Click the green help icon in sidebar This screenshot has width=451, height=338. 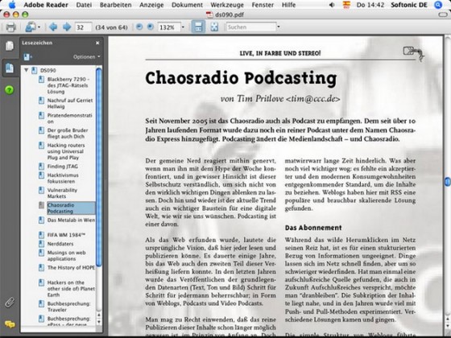9,90
